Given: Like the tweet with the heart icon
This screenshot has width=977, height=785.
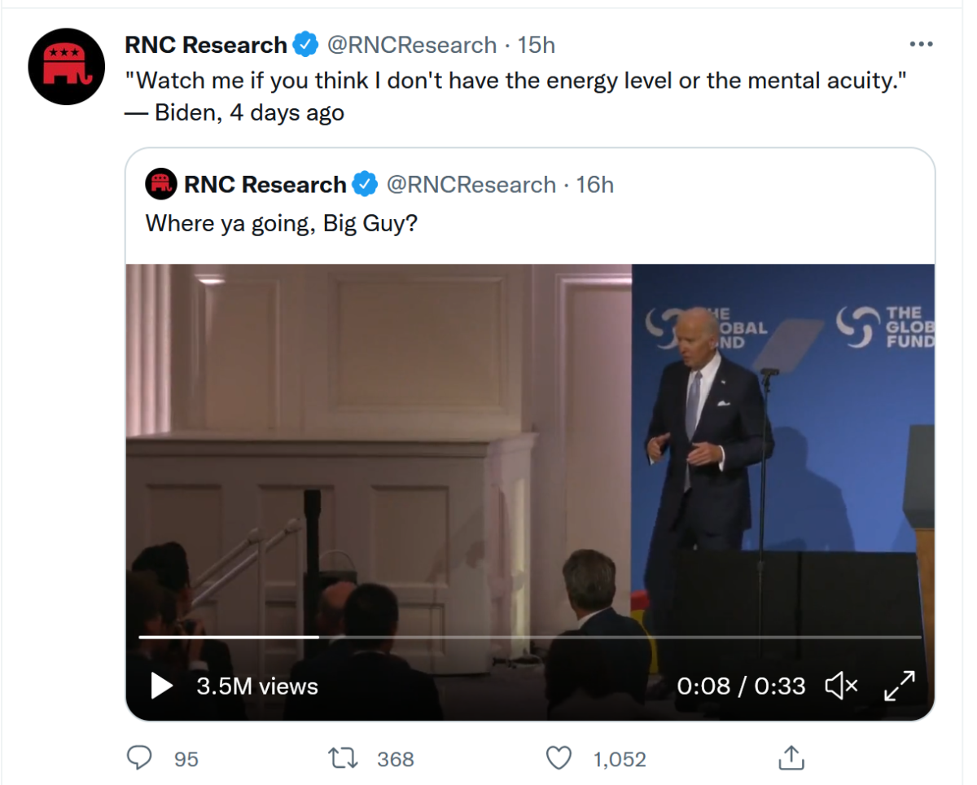Looking at the screenshot, I should (559, 758).
